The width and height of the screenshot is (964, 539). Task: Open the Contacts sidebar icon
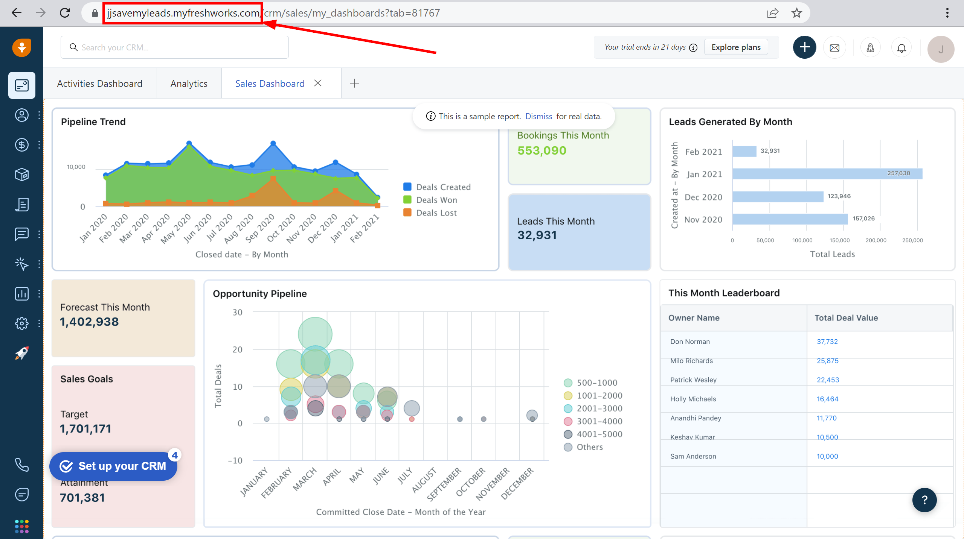pos(22,115)
